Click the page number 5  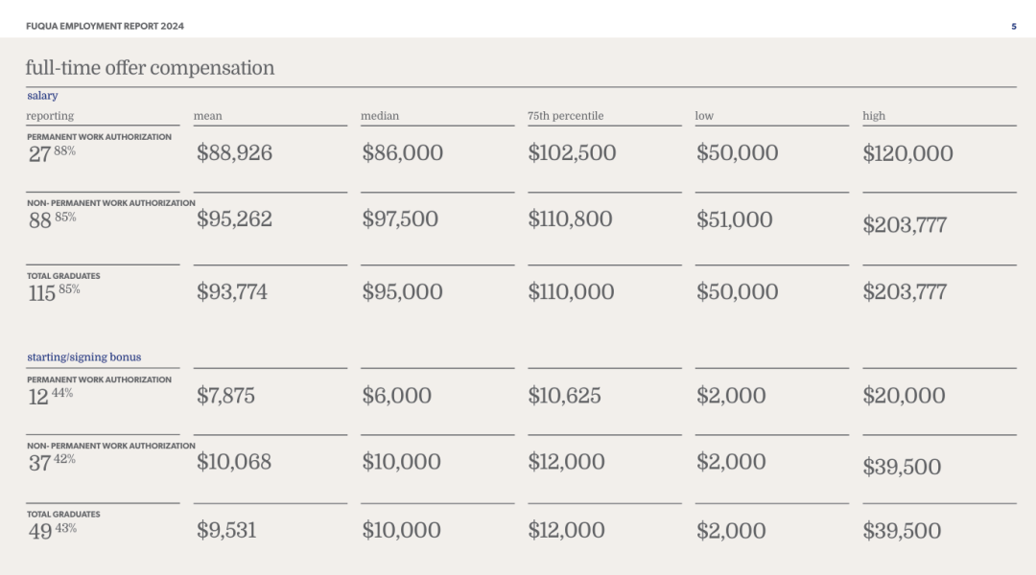pyautogui.click(x=1013, y=26)
